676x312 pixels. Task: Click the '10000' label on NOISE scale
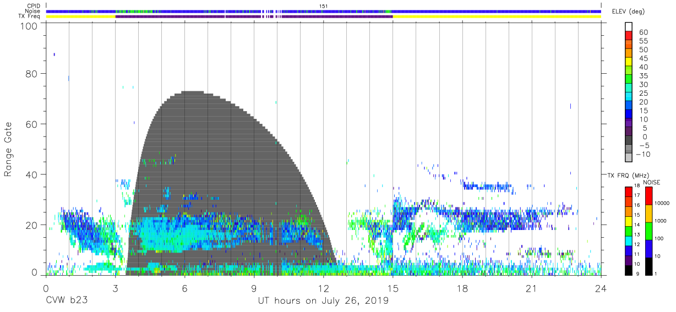pyautogui.click(x=662, y=203)
